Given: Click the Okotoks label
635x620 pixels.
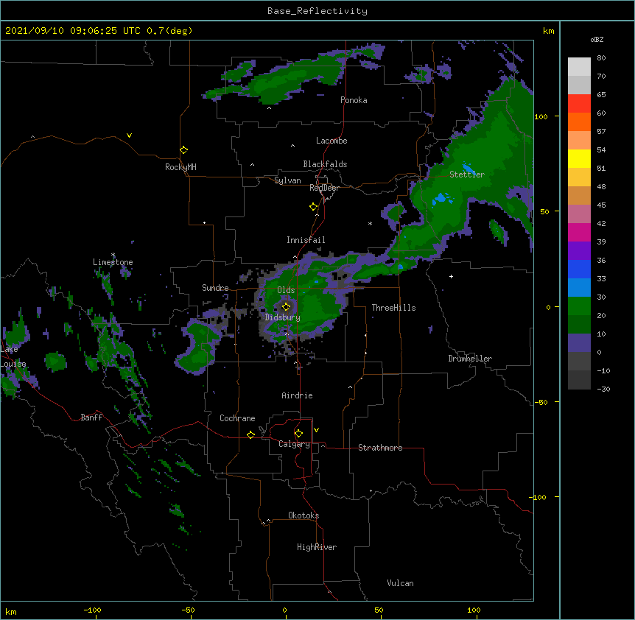Looking at the screenshot, I should [304, 515].
